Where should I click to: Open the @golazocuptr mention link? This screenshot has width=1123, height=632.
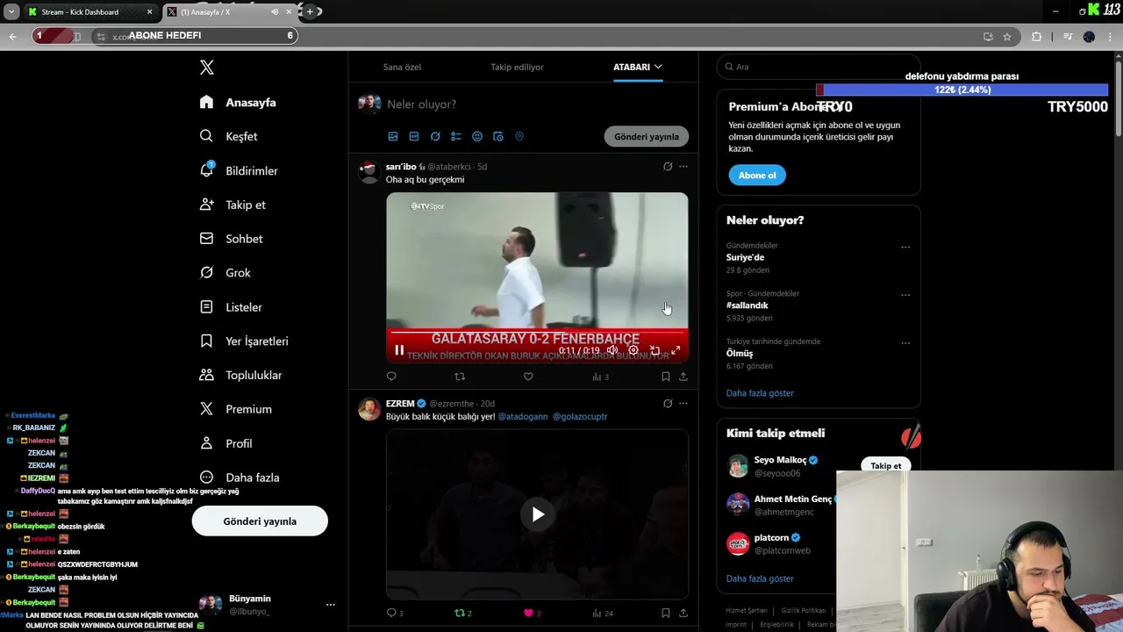[580, 416]
